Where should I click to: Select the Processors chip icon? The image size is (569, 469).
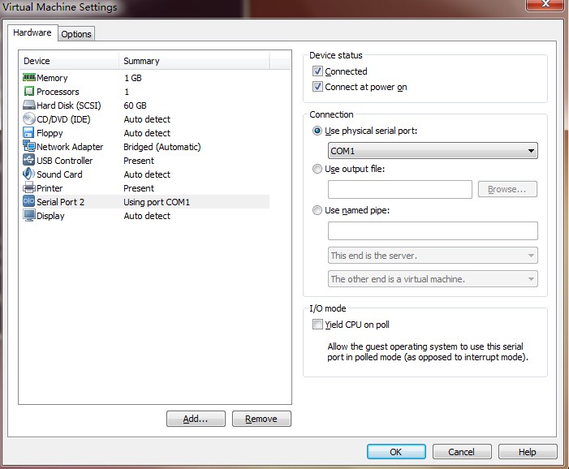[x=29, y=91]
